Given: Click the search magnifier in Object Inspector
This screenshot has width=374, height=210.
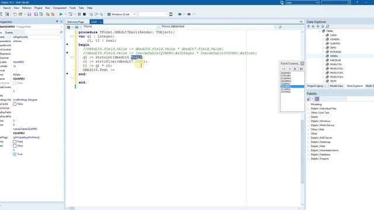Looking at the screenshot, I should 61,32.
